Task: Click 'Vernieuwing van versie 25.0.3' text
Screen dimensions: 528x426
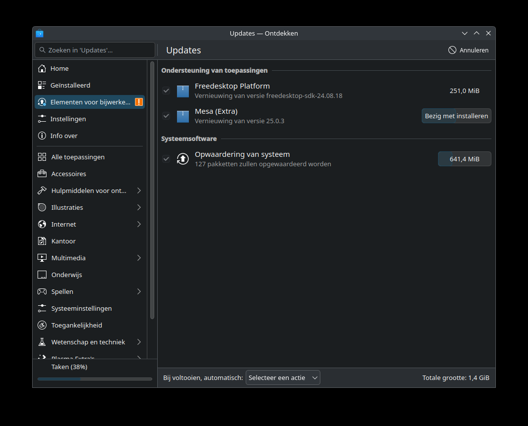Action: tap(239, 121)
